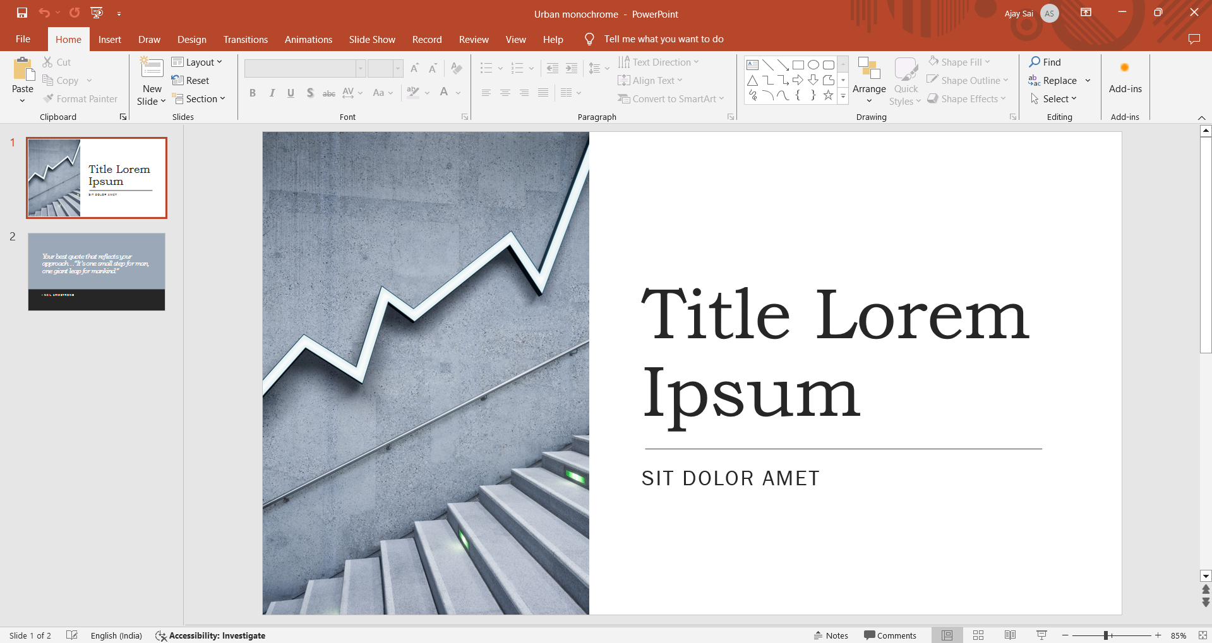Click the Replace button
Viewport: 1212px width, 643px height.
pos(1053,80)
